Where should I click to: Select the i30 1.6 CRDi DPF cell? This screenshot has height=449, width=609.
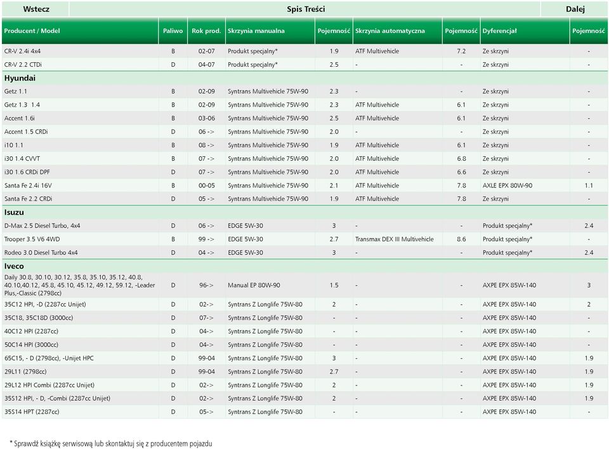80,172
